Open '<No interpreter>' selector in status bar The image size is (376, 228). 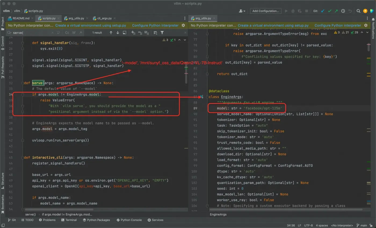pyautogui.click(x=342, y=226)
